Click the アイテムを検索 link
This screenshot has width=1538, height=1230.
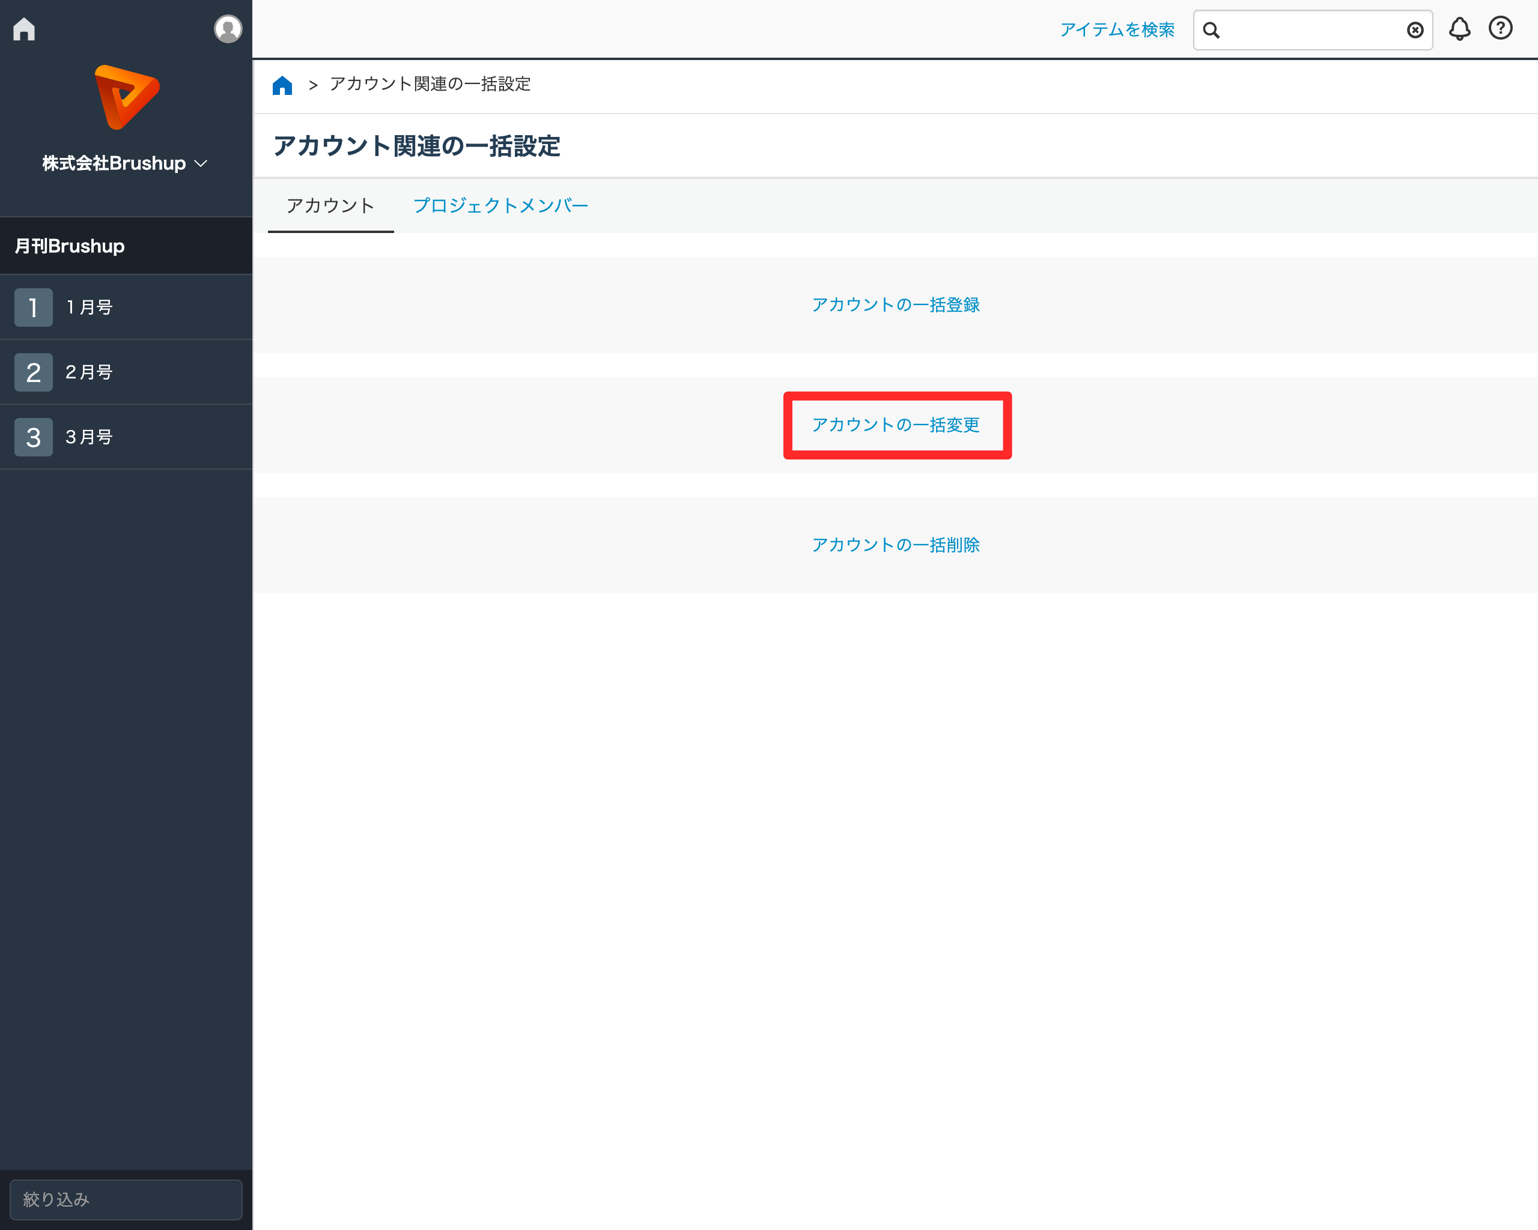(1116, 30)
